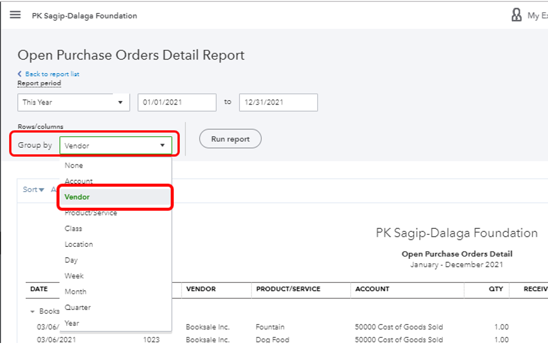Select Location in the Group by list
This screenshot has height=349, width=548.
click(116, 244)
